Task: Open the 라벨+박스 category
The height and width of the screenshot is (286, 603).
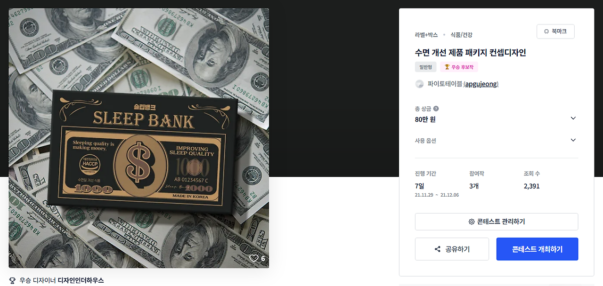Action: pos(426,35)
